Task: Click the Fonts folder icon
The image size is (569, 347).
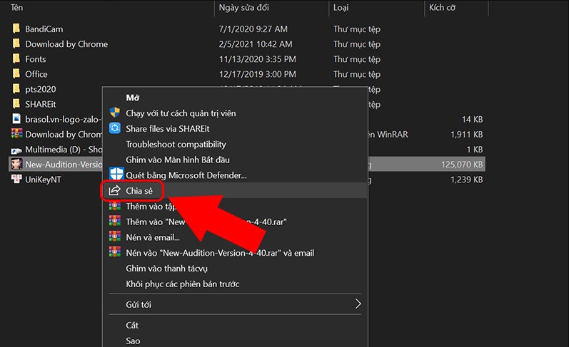Action: pos(16,58)
